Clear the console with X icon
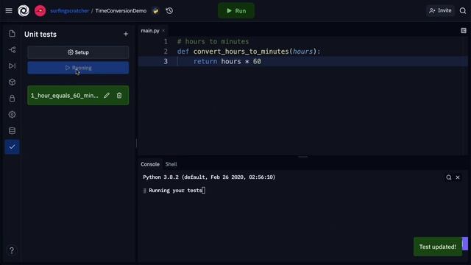Image resolution: width=471 pixels, height=265 pixels. [458, 177]
